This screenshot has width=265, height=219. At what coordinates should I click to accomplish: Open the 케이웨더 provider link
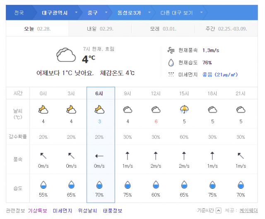pyautogui.click(x=248, y=211)
